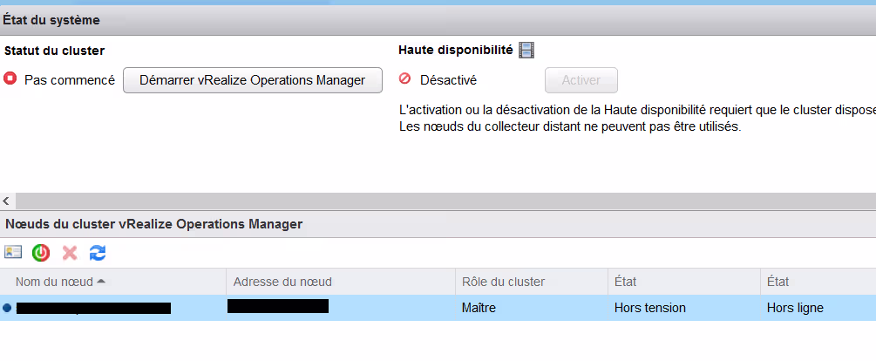The image size is (876, 361).
Task: Click the blue refresh arrows icon
Action: coord(98,253)
